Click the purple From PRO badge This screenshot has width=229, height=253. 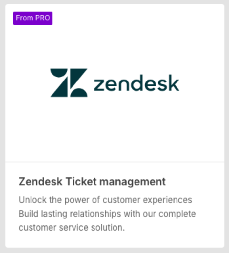click(x=33, y=18)
